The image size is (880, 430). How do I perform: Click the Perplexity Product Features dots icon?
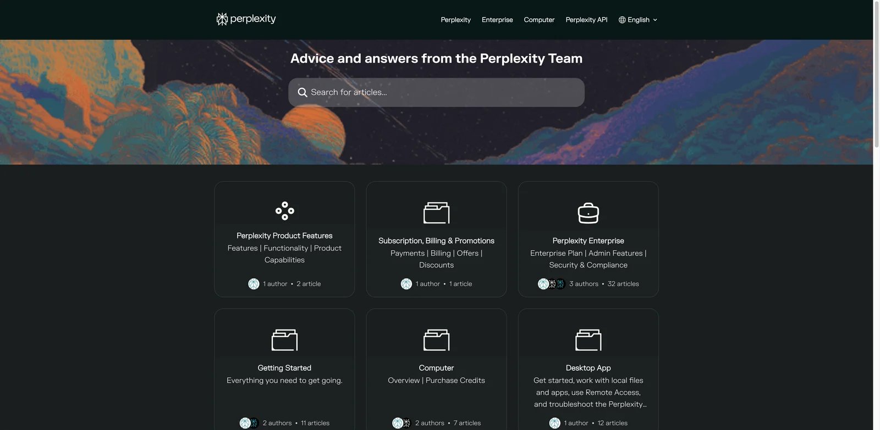[x=284, y=211]
